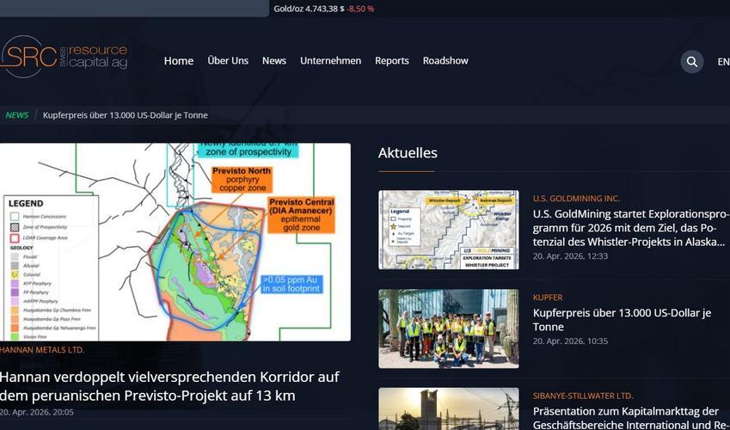Open the Unternehmen menu item
730x430 pixels.
click(330, 60)
